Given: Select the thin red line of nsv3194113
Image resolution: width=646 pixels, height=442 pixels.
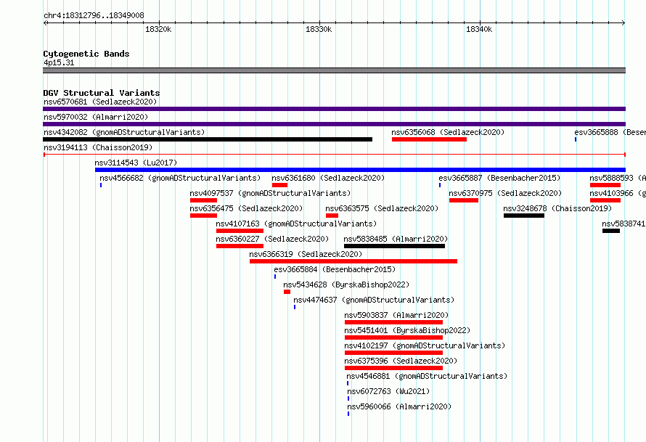Looking at the screenshot, I should pos(335,155).
